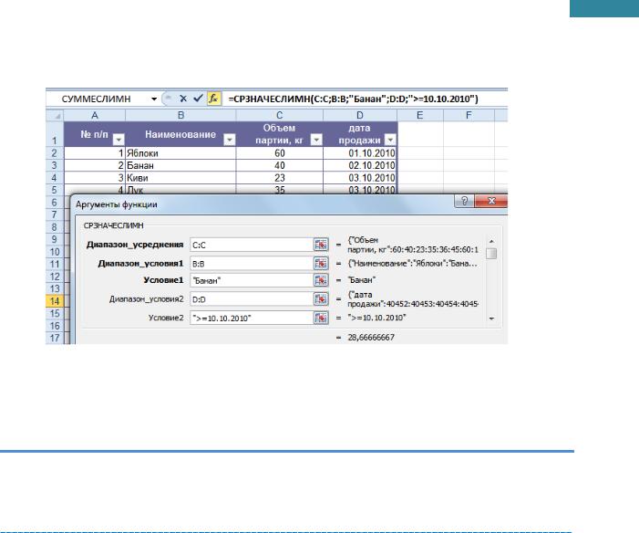
Task: Open filter dropdown for дата продажи column
Action: coord(390,140)
